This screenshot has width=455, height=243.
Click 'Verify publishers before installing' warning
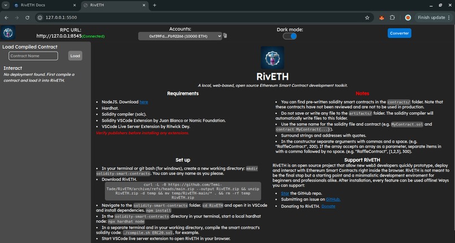[x=142, y=133]
